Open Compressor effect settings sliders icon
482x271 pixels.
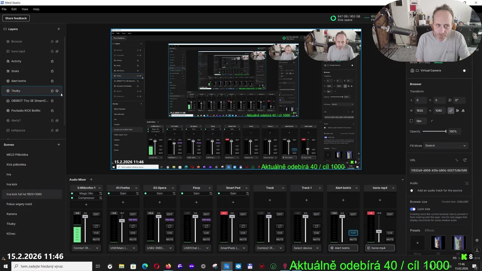101,198
